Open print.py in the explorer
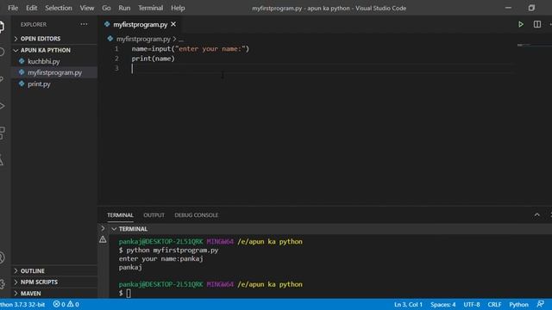 click(x=39, y=84)
